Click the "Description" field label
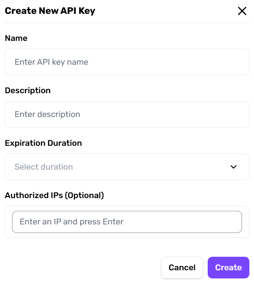Screen dimensions: 254x282 (28, 90)
